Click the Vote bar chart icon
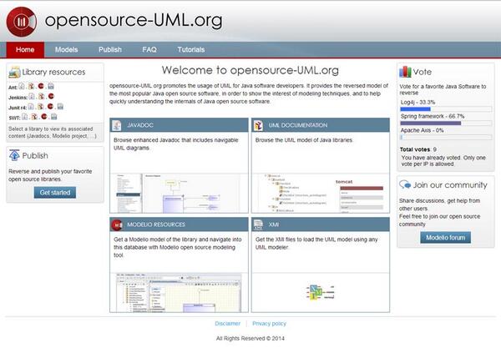This screenshot has width=501, height=363. tap(405, 72)
